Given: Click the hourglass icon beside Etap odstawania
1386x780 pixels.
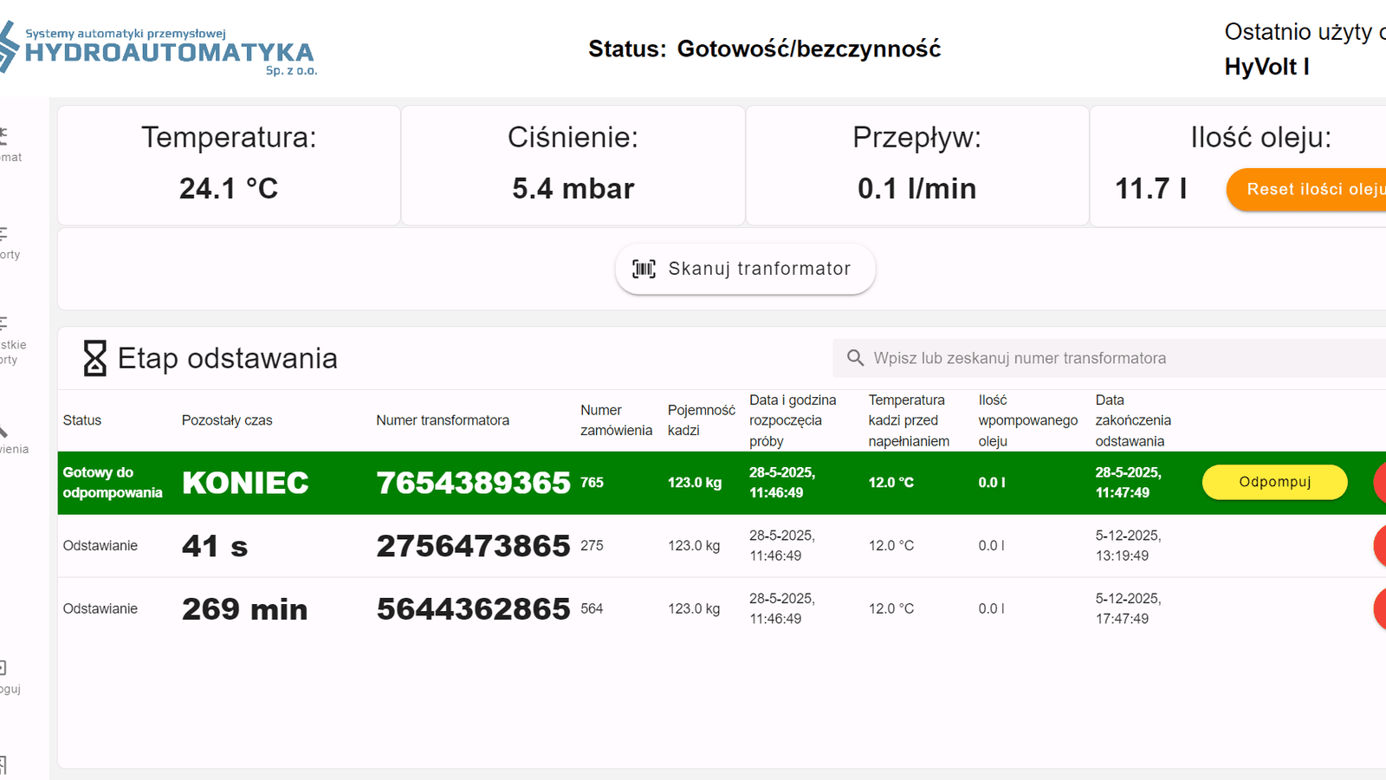Looking at the screenshot, I should (x=94, y=358).
